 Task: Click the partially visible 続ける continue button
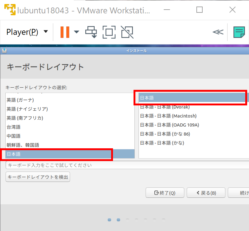click(238, 193)
